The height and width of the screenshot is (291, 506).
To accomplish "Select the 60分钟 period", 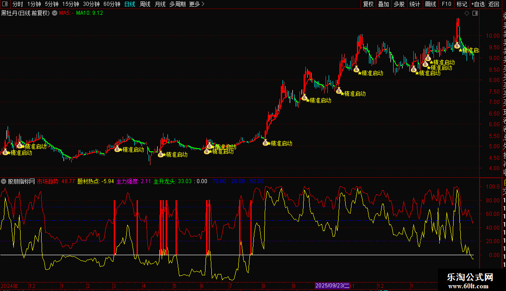I will point(112,4).
